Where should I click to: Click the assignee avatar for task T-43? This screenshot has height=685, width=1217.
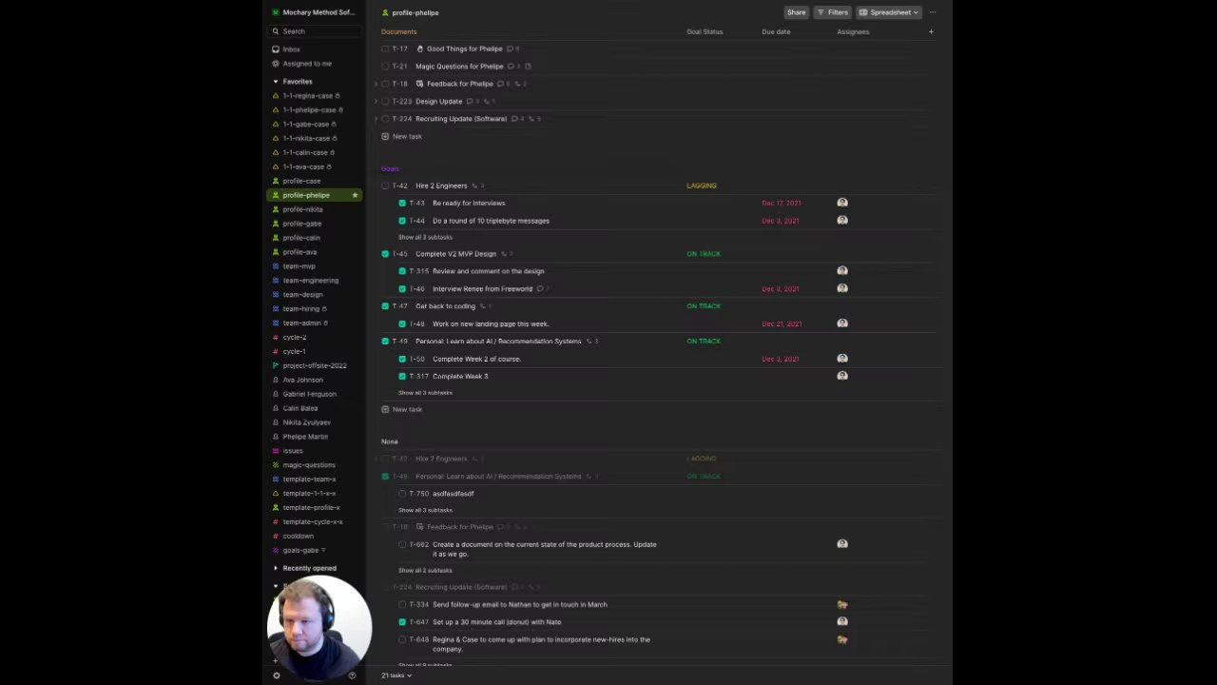pyautogui.click(x=842, y=203)
